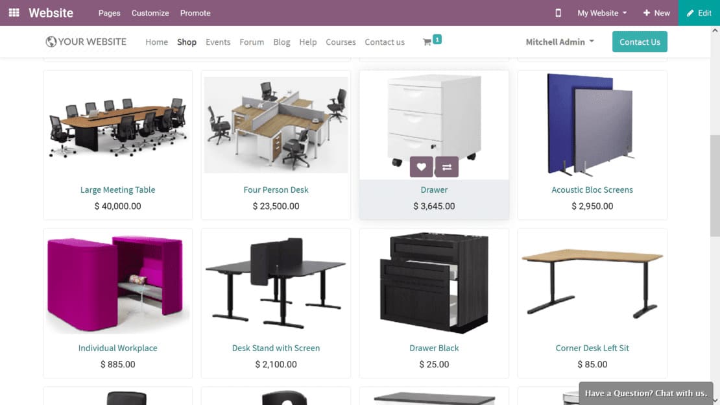Image resolution: width=720 pixels, height=405 pixels.
Task: Go to the Events page
Action: [218, 42]
